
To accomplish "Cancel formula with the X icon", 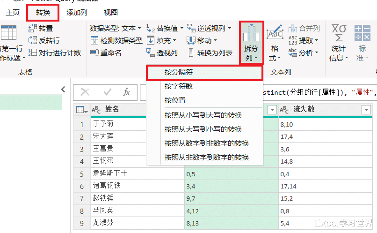I will [85, 92].
